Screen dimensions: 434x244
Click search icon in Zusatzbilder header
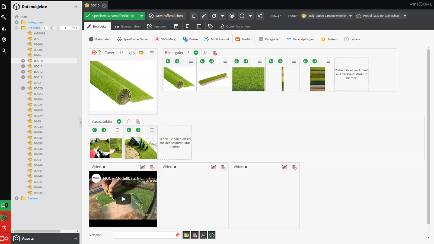[128, 121]
